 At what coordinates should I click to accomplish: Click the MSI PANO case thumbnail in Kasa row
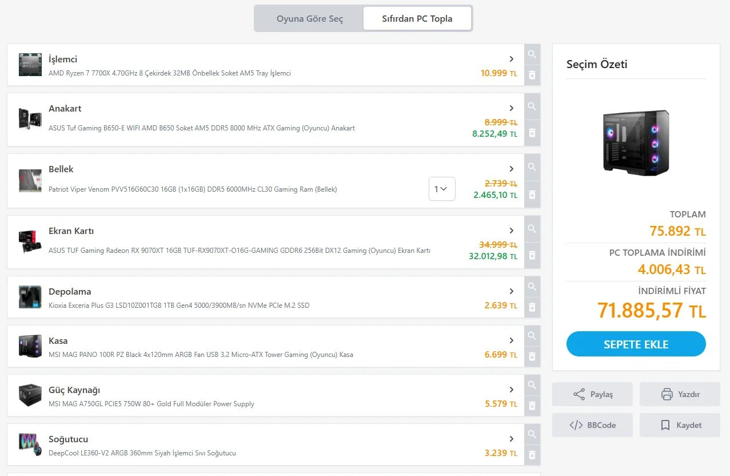(x=30, y=346)
